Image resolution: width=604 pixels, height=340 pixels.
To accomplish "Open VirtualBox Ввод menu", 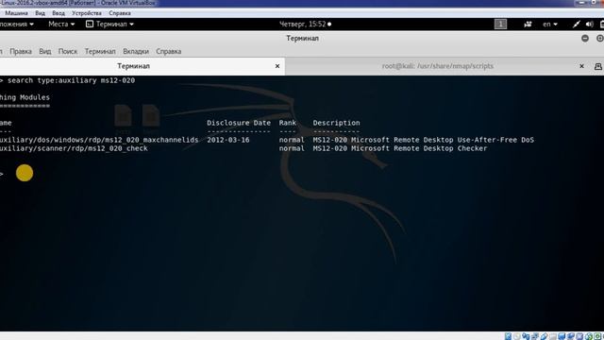I will 59,13.
